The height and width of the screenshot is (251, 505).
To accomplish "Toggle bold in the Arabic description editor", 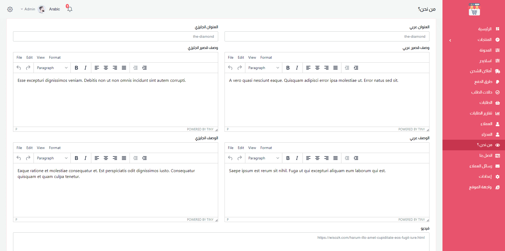I will click(288, 158).
